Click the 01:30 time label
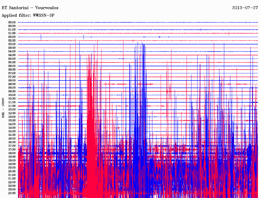The image size is (260, 198). pos(12,33)
